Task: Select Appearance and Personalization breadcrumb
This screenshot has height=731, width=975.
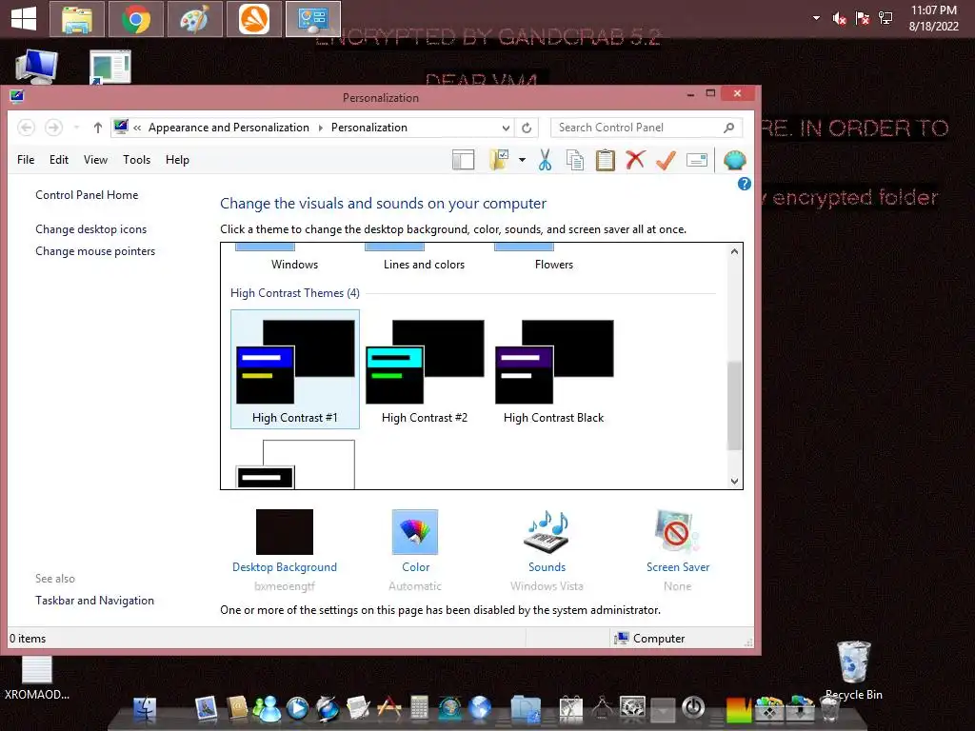Action: (229, 128)
